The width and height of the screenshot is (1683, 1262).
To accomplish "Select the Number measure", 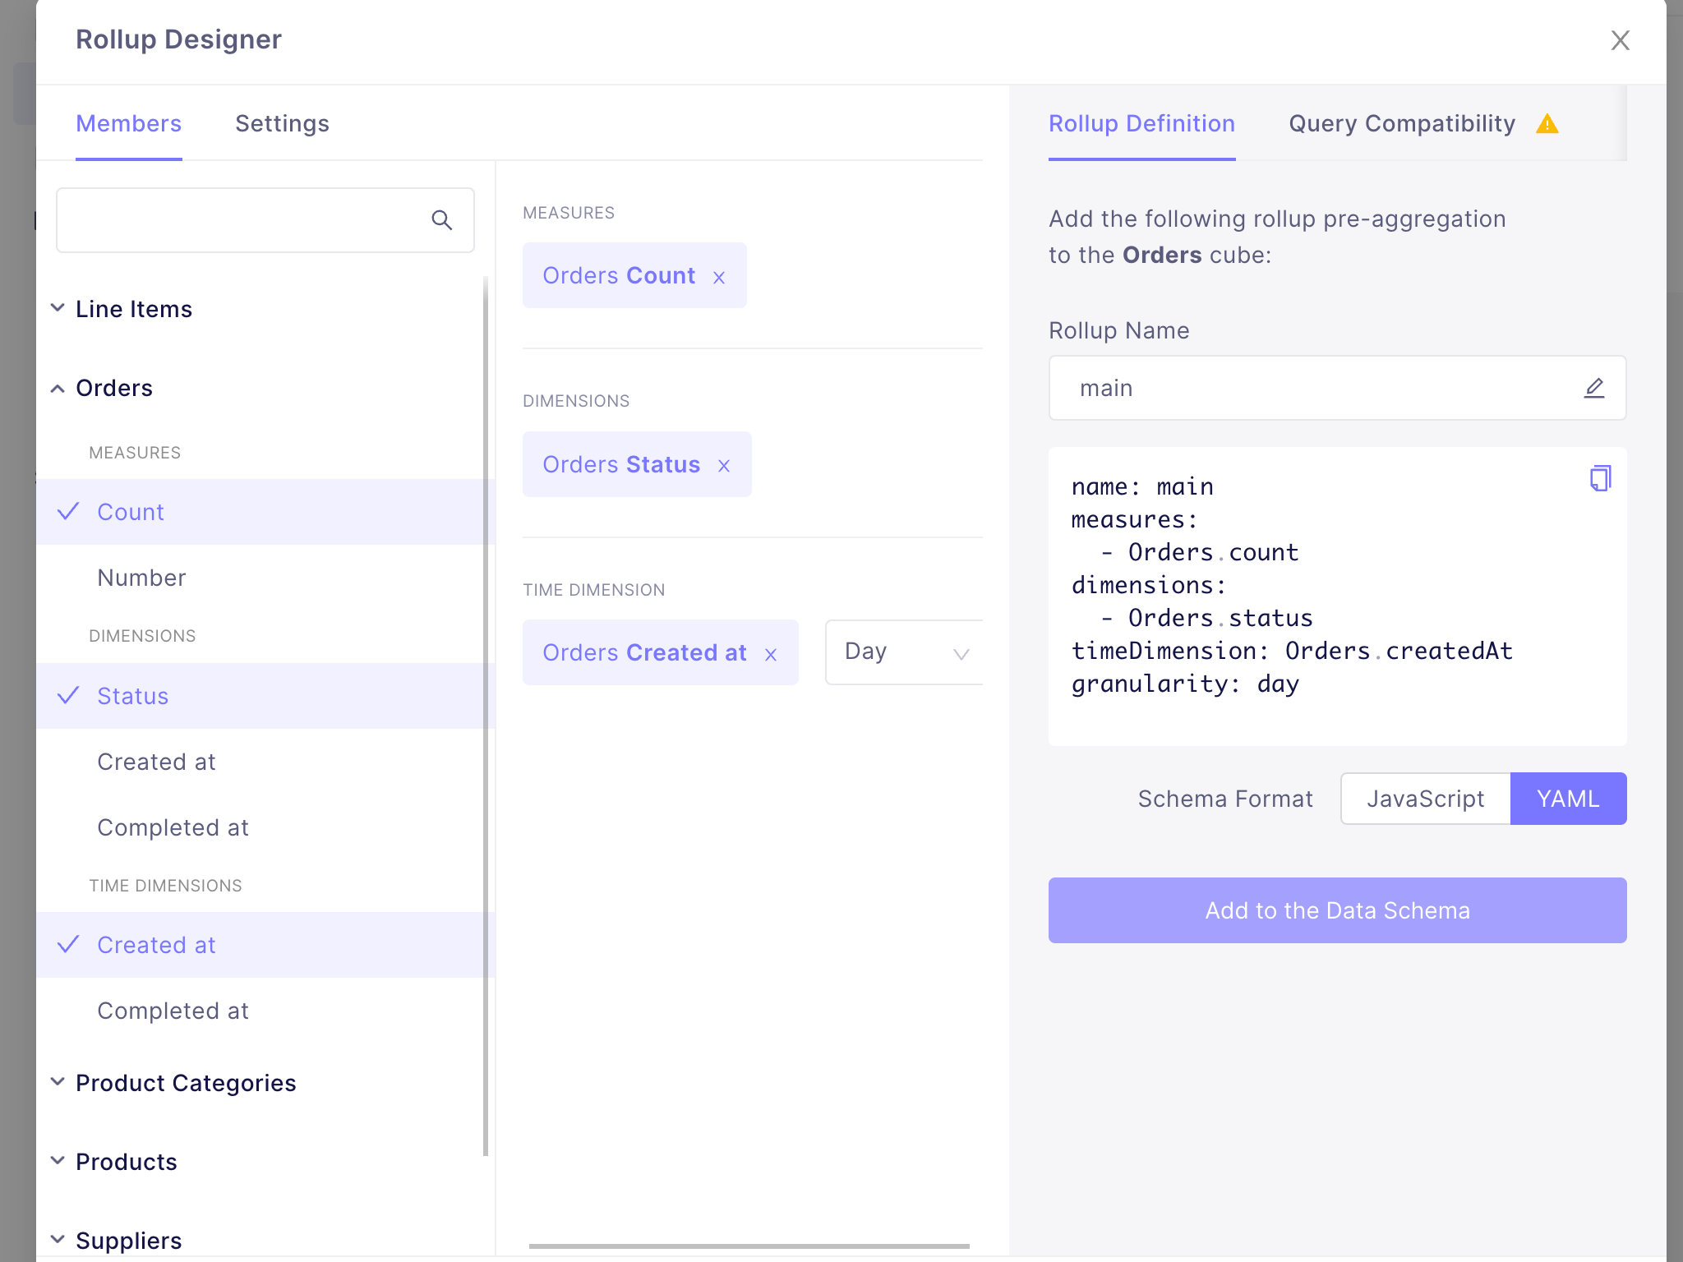I will pos(265,578).
